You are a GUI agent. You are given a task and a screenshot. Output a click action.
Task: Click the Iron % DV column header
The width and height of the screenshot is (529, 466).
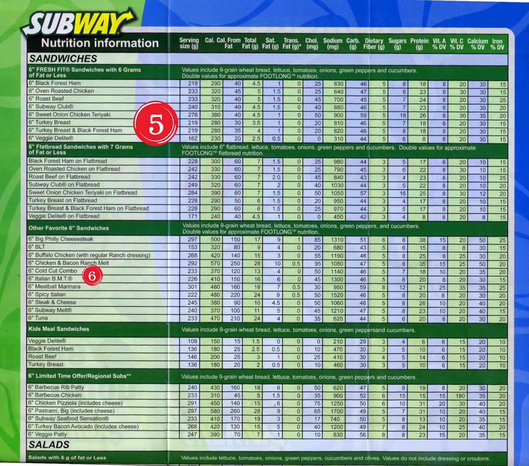(x=497, y=44)
